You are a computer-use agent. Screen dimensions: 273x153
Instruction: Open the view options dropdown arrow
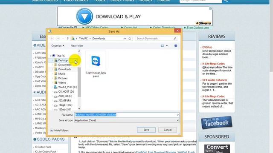pyautogui.click(x=167, y=45)
